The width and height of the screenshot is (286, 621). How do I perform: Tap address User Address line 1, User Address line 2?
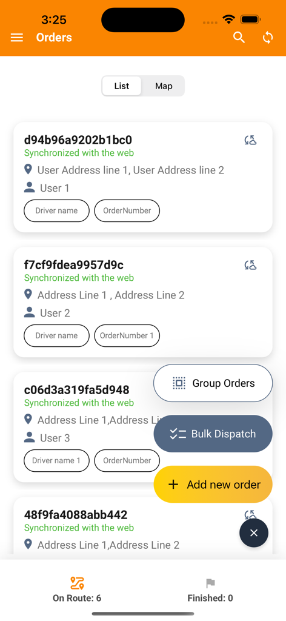click(130, 170)
